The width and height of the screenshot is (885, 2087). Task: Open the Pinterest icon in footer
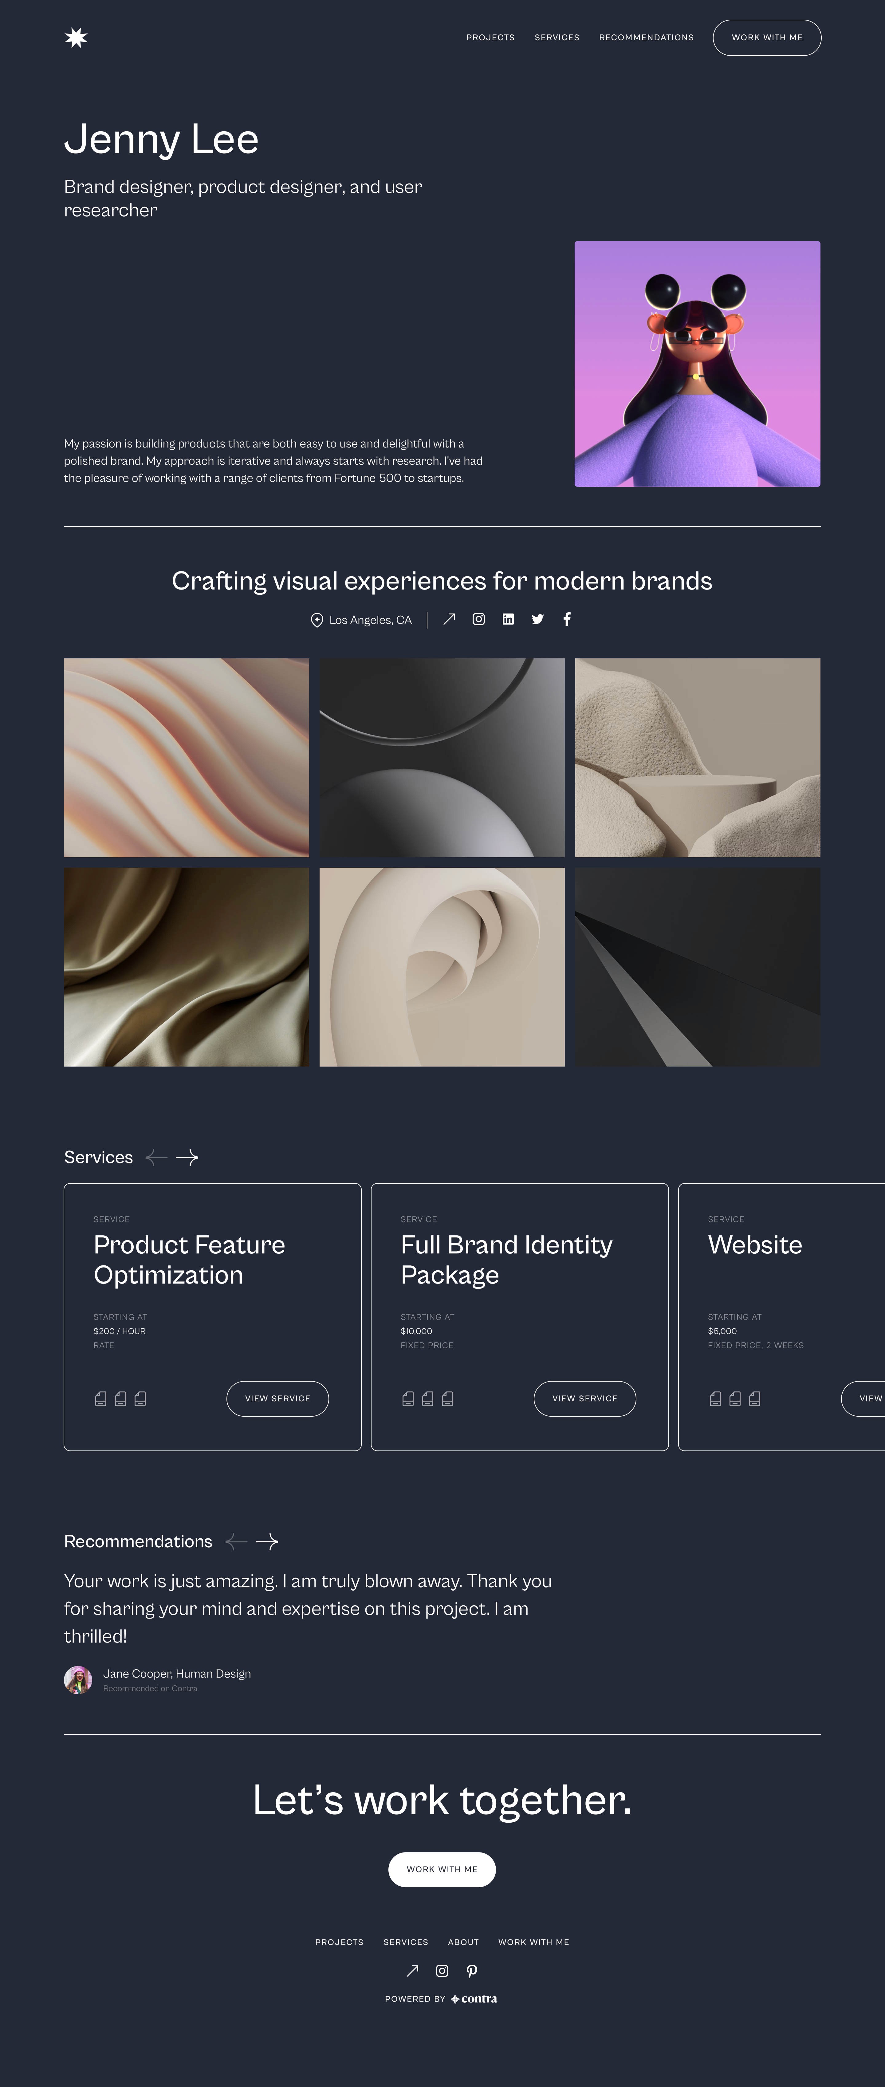click(x=472, y=1970)
